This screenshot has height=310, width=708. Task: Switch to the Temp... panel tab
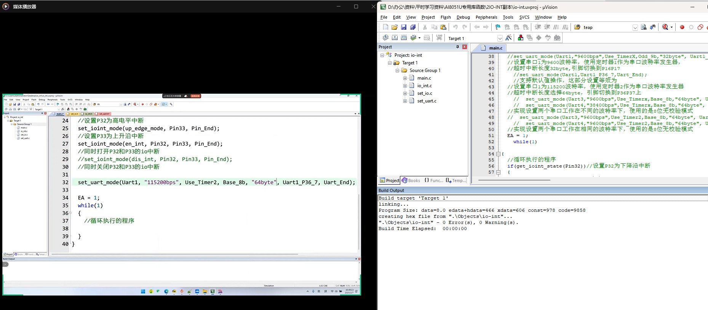pos(455,181)
